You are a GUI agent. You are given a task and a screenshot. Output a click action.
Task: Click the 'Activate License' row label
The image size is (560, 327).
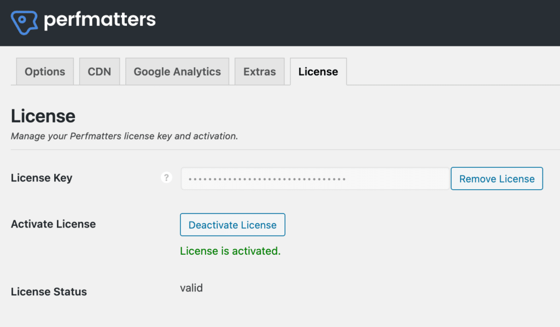(53, 224)
